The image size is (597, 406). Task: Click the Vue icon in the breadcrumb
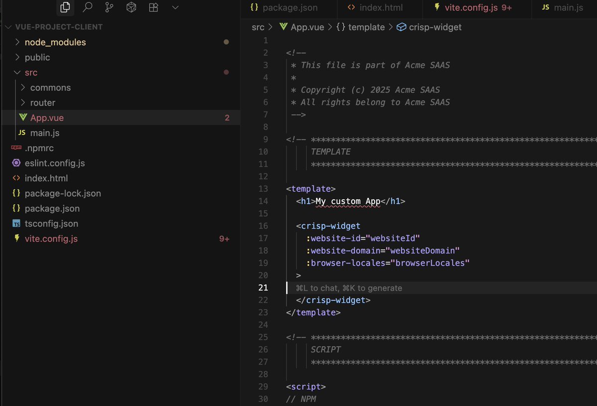coord(284,27)
